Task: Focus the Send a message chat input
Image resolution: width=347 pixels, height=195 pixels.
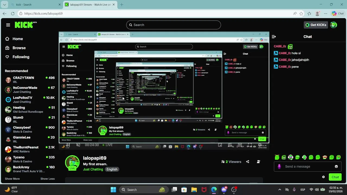Action: pos(307,167)
